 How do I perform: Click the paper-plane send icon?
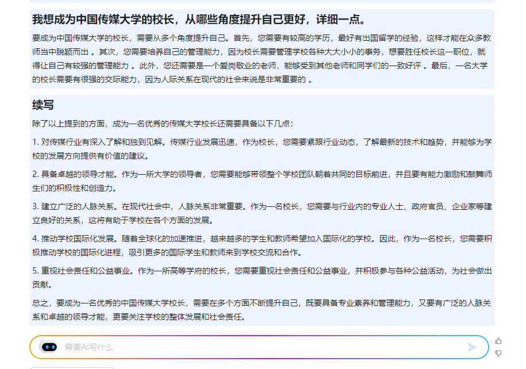(x=472, y=347)
